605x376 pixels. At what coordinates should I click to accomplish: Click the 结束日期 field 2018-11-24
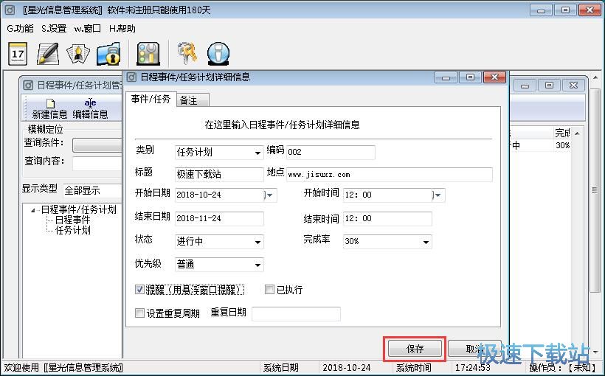(x=219, y=219)
